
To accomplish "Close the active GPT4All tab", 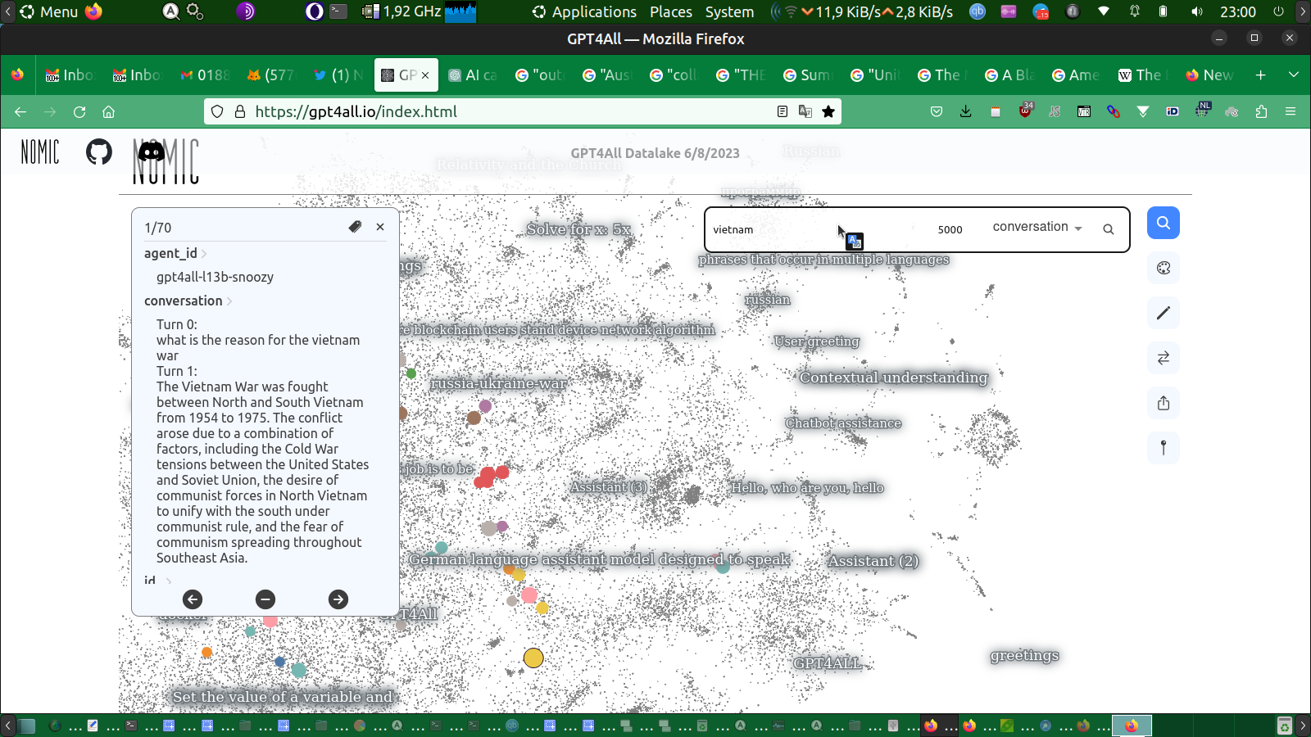I will (425, 75).
